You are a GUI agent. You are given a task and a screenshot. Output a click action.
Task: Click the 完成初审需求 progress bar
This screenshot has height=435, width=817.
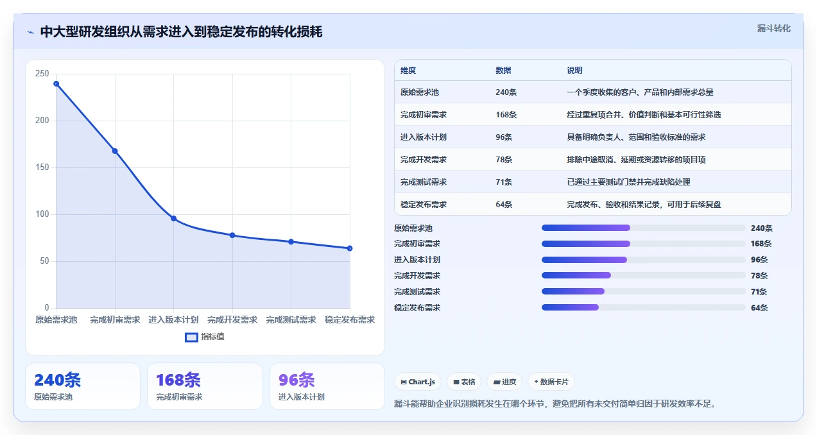[644, 244]
